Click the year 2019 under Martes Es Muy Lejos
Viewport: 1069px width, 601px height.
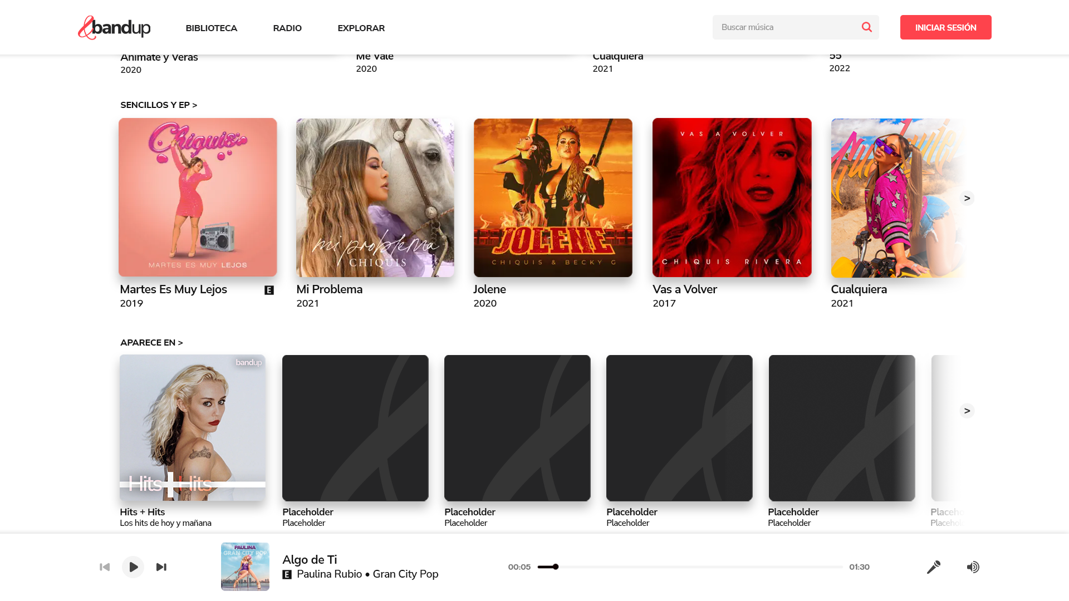point(131,304)
